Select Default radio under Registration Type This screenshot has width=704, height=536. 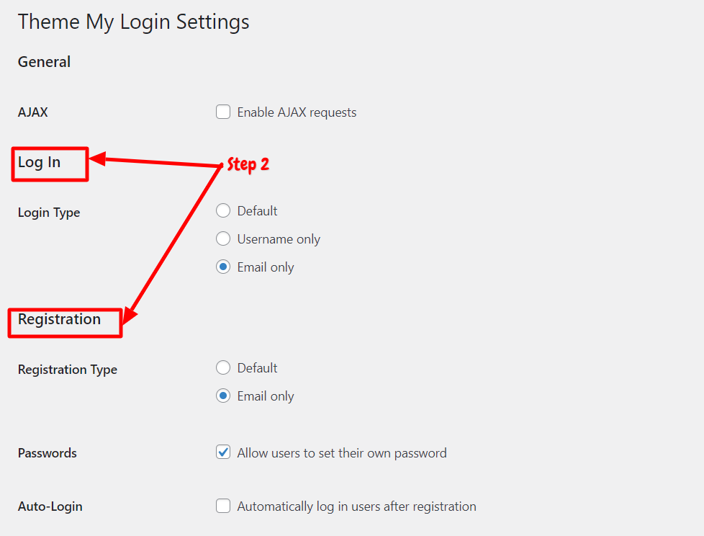tap(223, 367)
